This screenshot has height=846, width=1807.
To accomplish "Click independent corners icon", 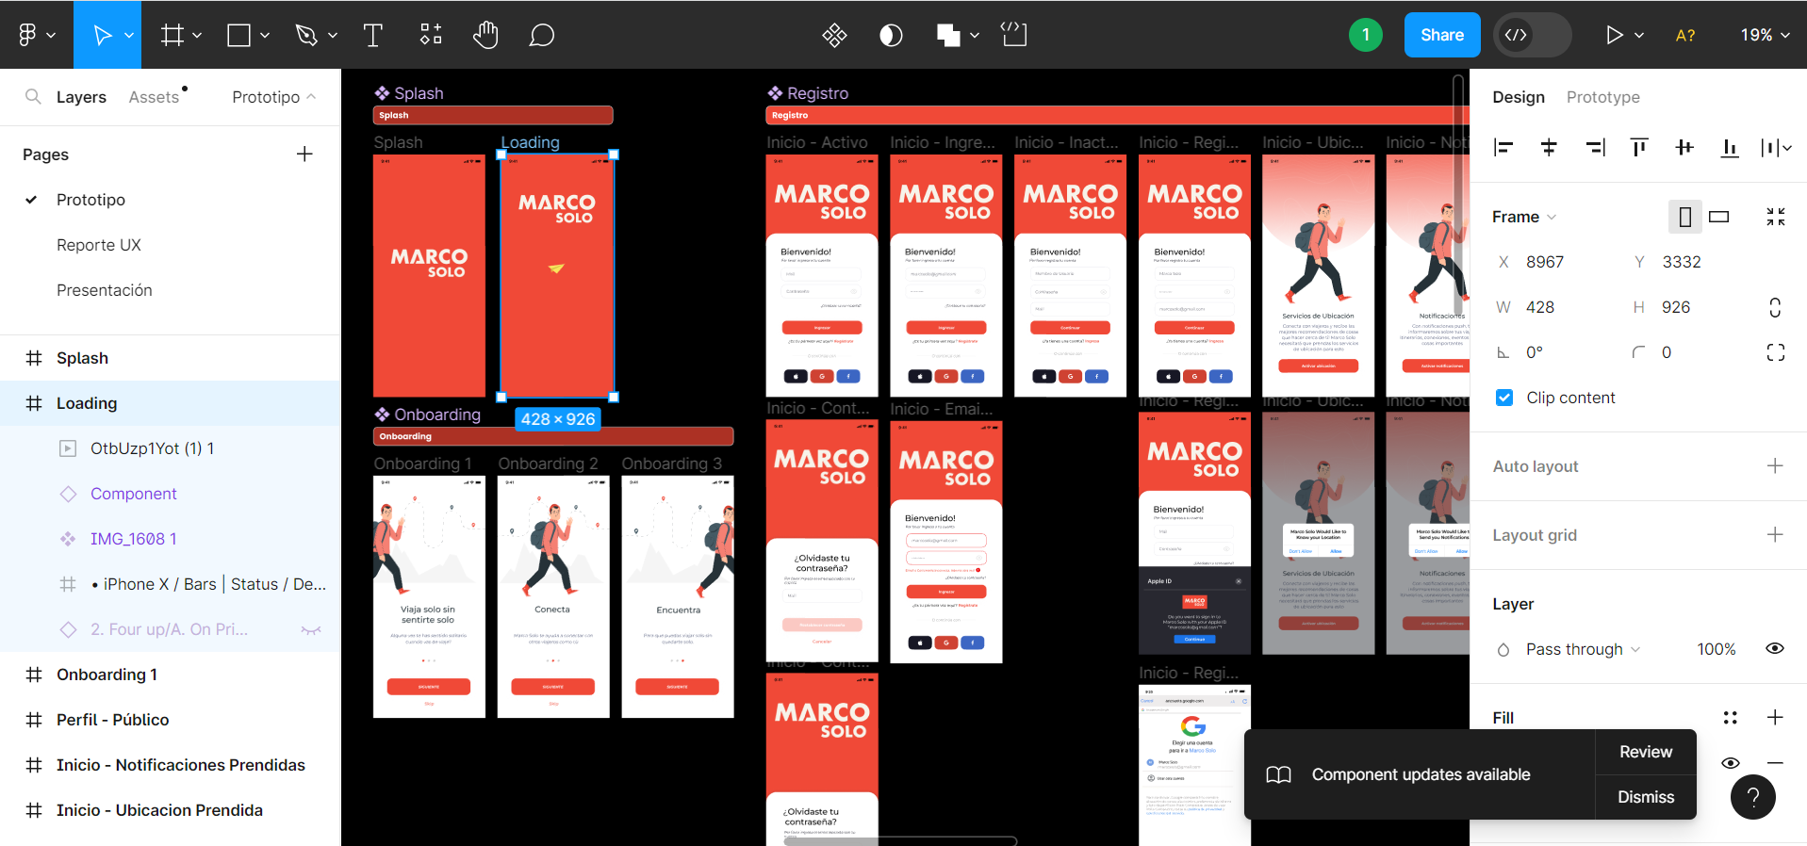I will pyautogui.click(x=1776, y=352).
